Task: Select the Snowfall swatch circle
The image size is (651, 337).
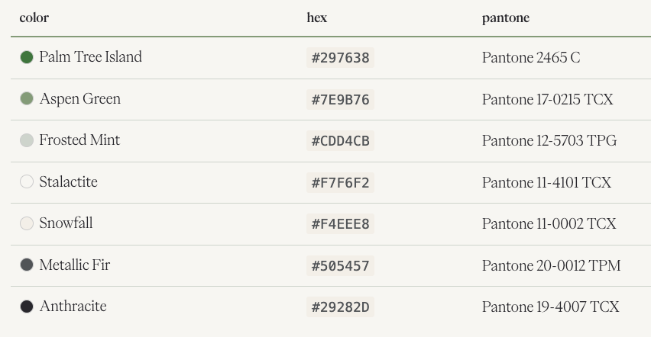Action: pyautogui.click(x=27, y=223)
